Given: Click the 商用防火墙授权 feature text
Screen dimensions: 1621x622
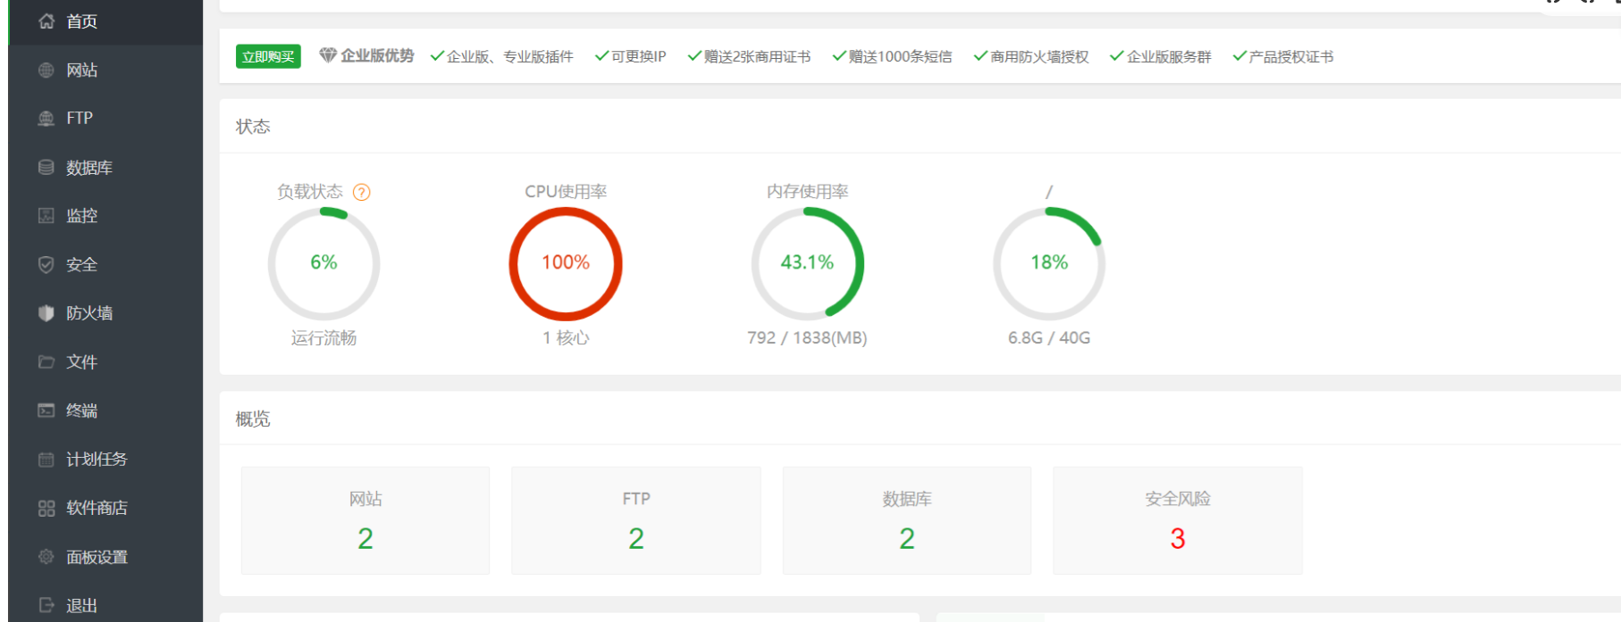Looking at the screenshot, I should coord(1039,56).
